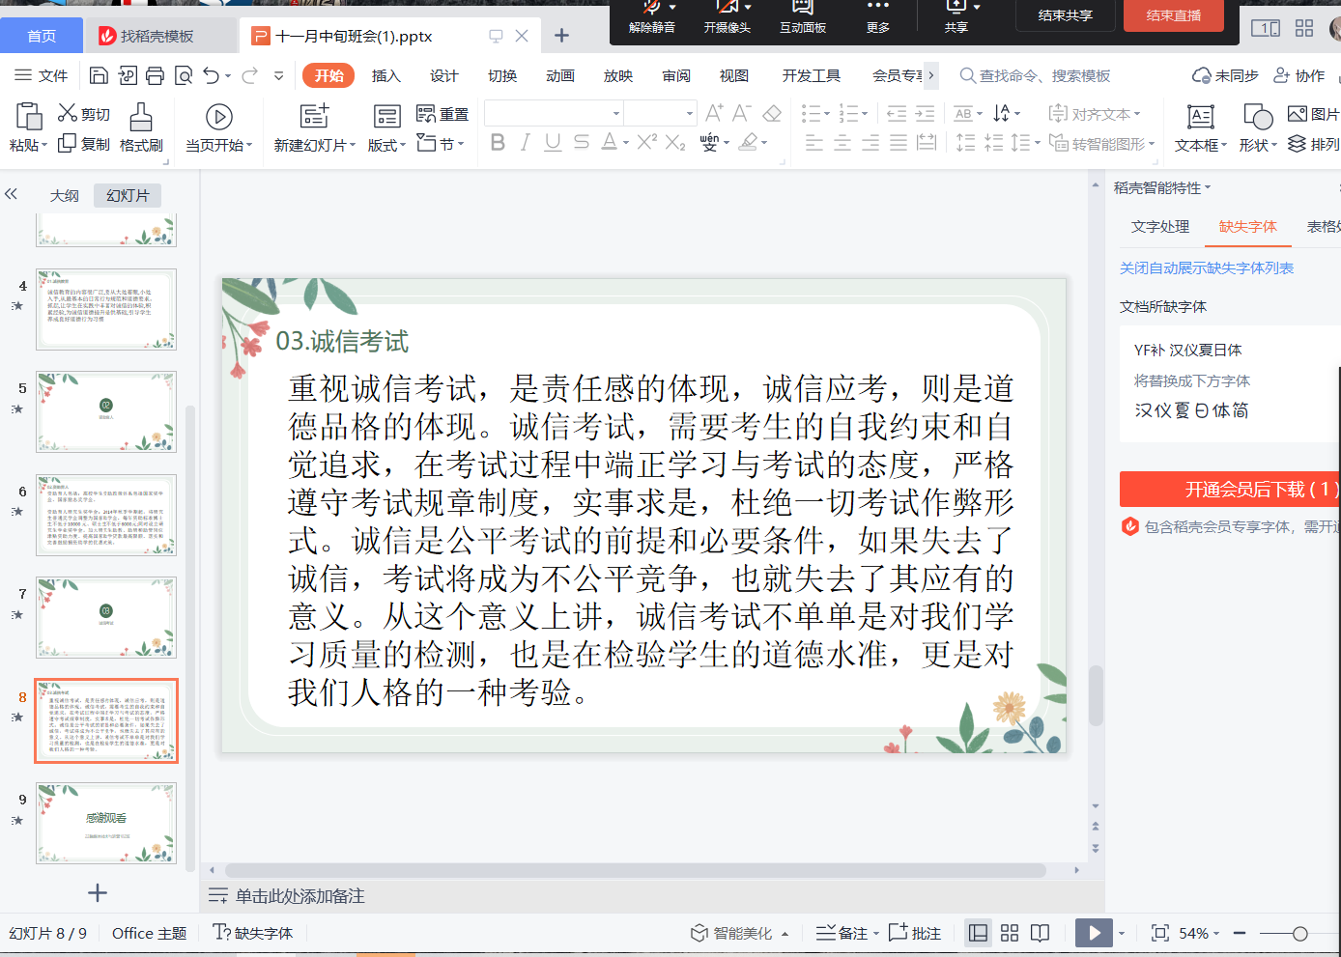The width and height of the screenshot is (1341, 957).
Task: Click the zoom slider handle
Action: (1299, 933)
